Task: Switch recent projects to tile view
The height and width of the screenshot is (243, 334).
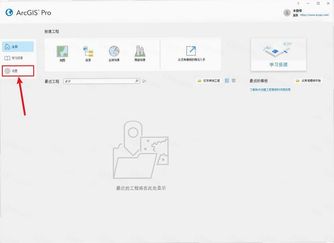Action: pos(234,81)
